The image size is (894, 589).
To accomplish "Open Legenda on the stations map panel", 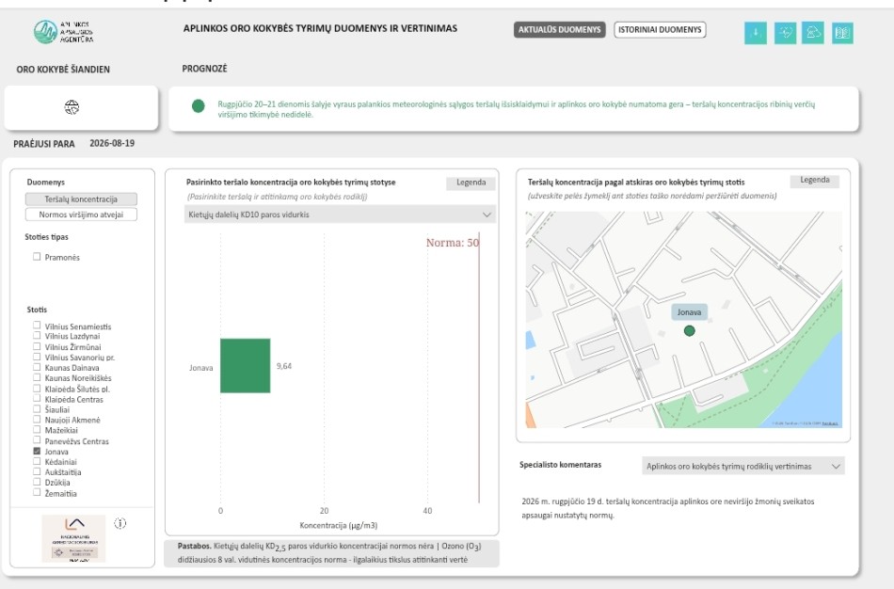I will (x=815, y=180).
